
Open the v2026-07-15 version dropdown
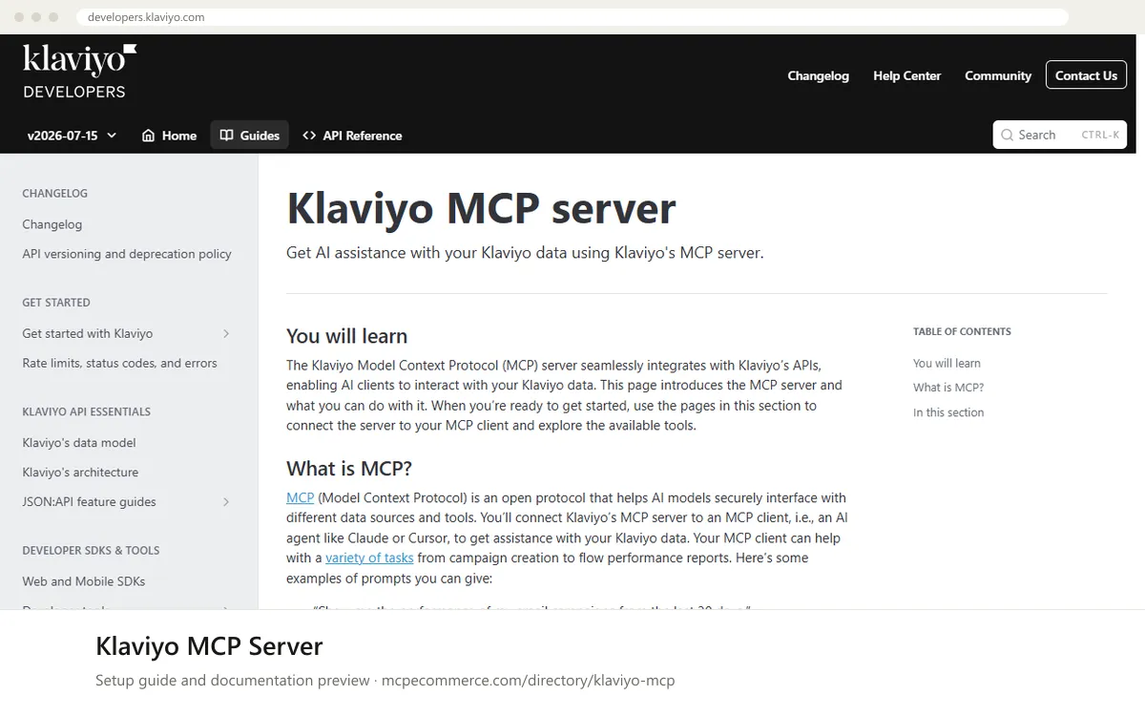tap(72, 136)
